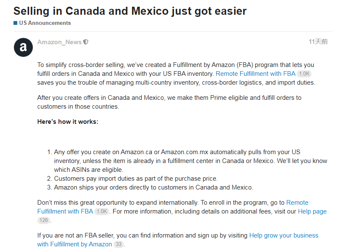346x251 pixels.
Task: Click the moderator shield icon beside Amazon_News
Action: click(86, 42)
